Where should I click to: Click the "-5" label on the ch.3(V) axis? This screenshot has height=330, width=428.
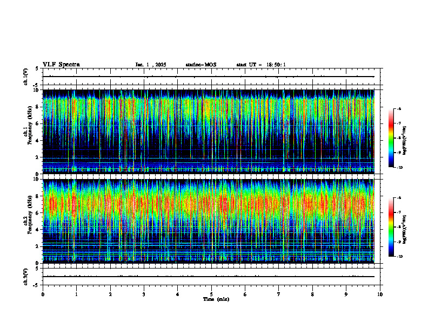pyautogui.click(x=36, y=285)
